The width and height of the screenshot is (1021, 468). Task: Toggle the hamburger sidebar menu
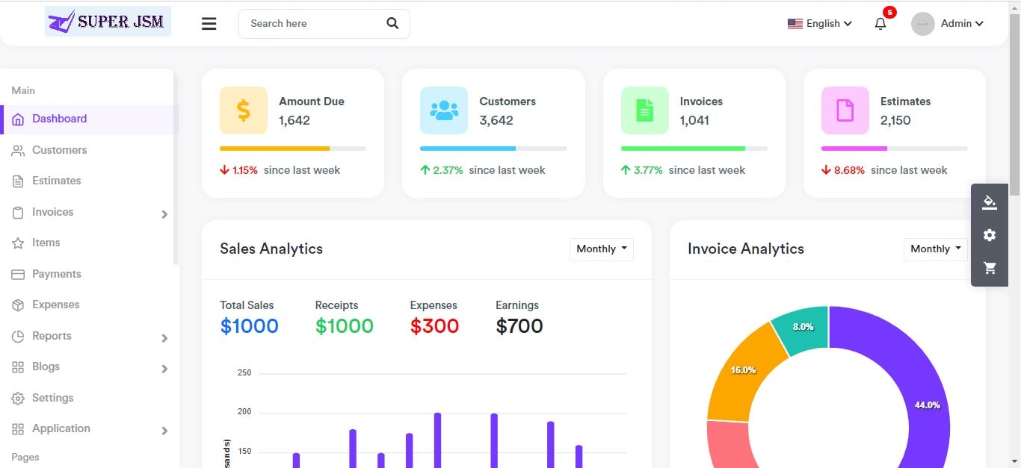pyautogui.click(x=209, y=24)
